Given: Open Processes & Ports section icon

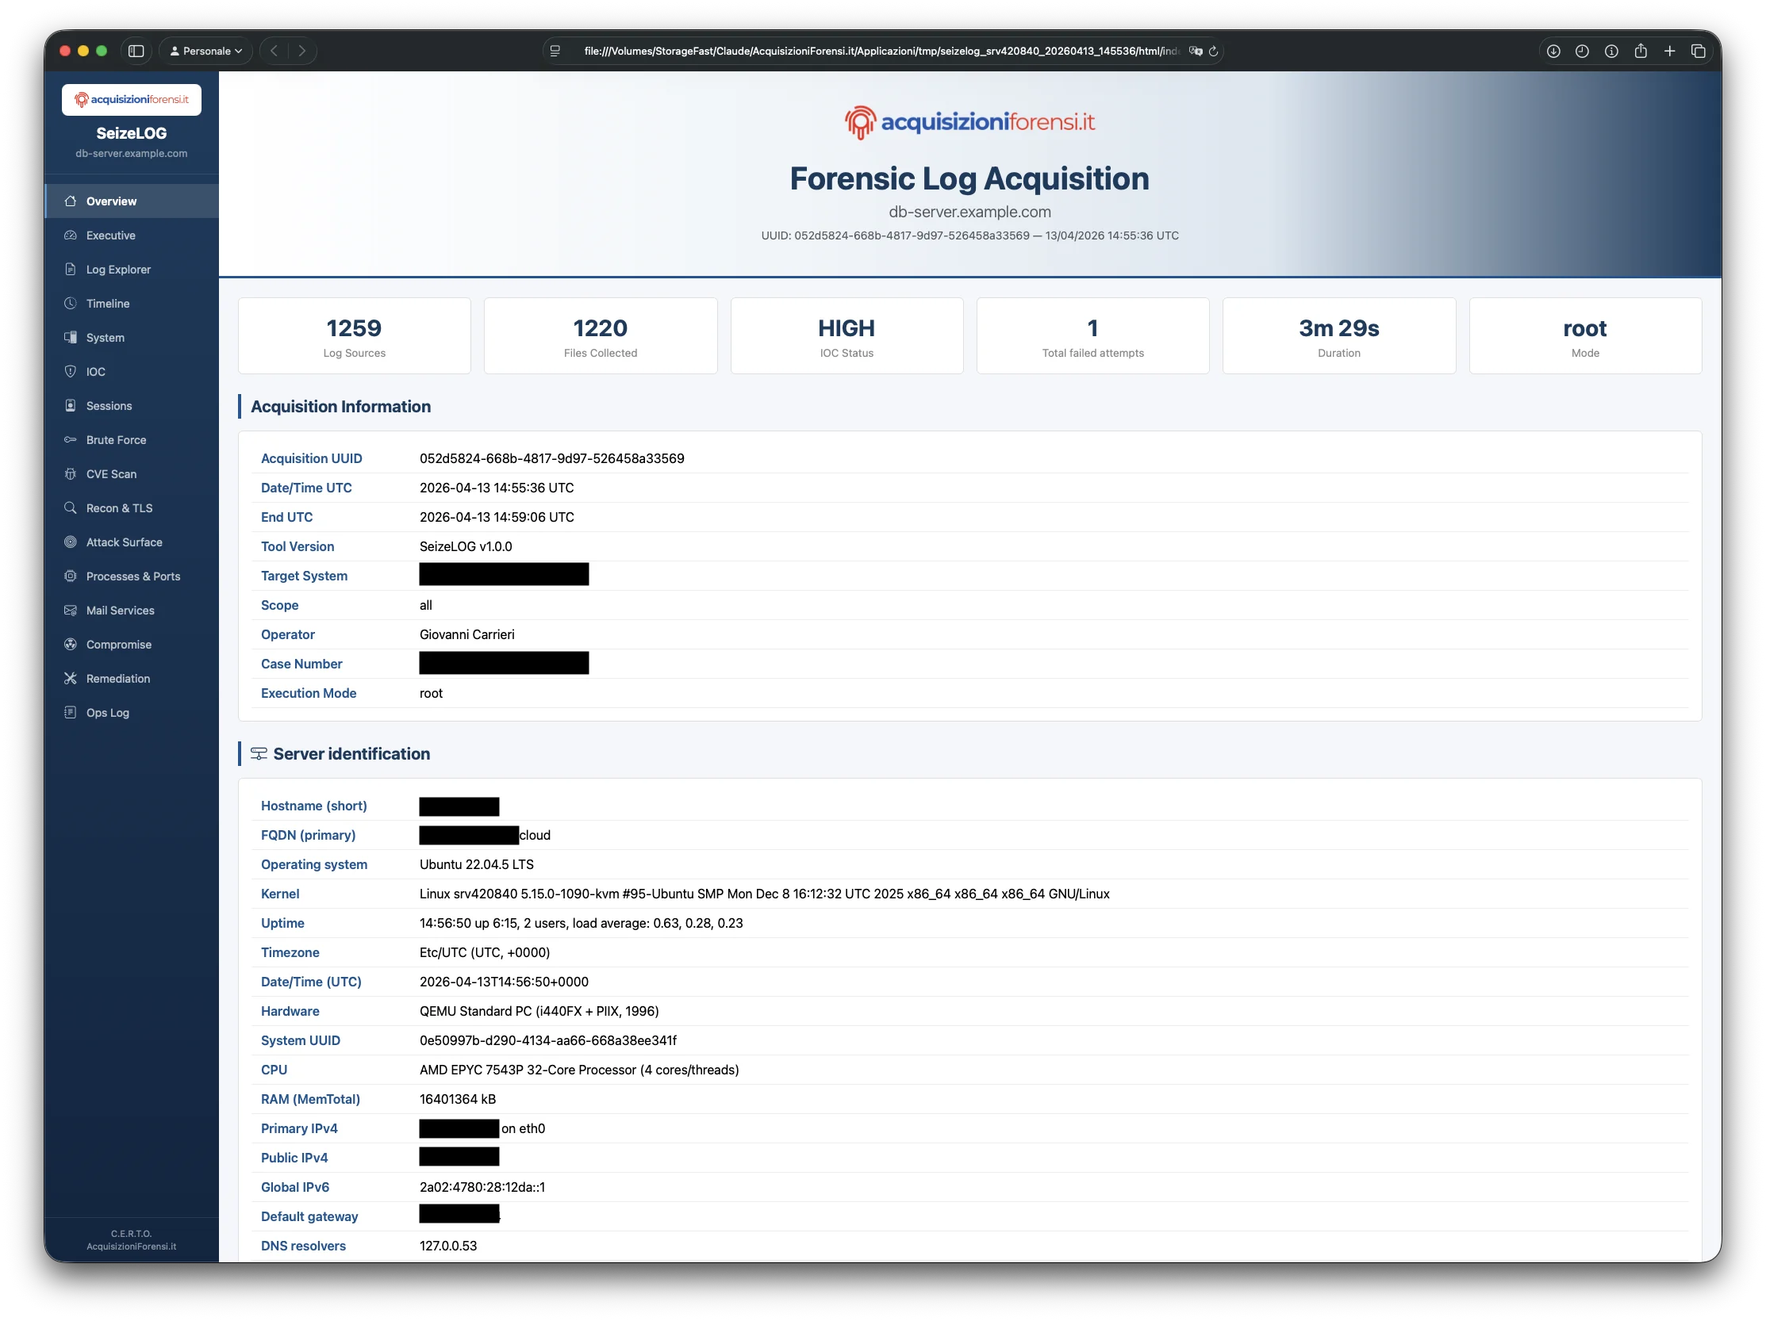Looking at the screenshot, I should (72, 576).
